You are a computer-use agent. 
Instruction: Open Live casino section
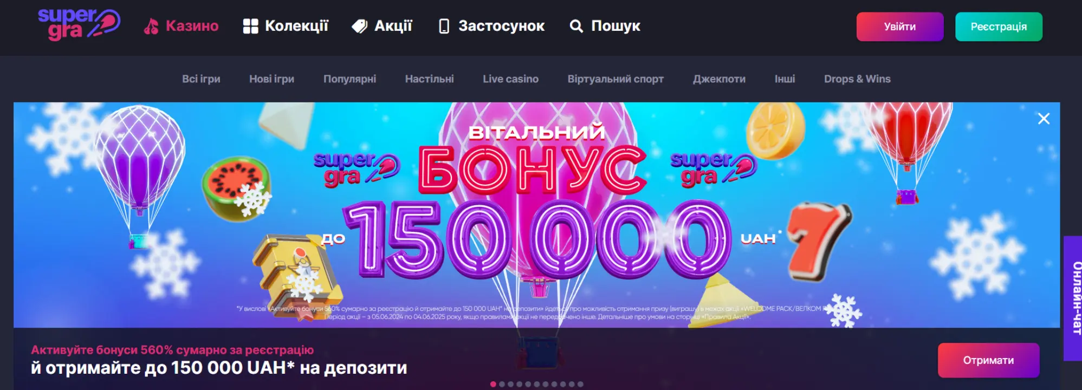tap(510, 79)
